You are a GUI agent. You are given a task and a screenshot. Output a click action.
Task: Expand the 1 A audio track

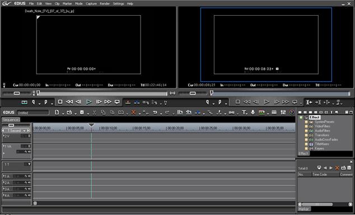pos(4,176)
